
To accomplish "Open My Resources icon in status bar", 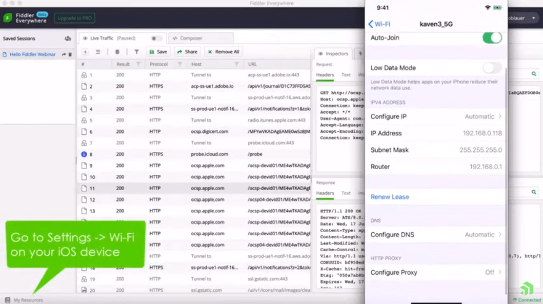I will point(7,300).
